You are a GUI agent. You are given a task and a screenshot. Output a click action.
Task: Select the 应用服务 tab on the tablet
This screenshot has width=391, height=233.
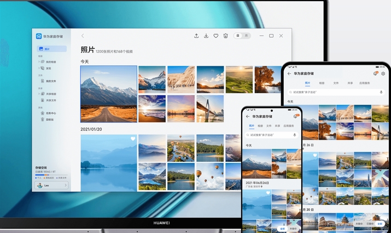[x=365, y=83]
